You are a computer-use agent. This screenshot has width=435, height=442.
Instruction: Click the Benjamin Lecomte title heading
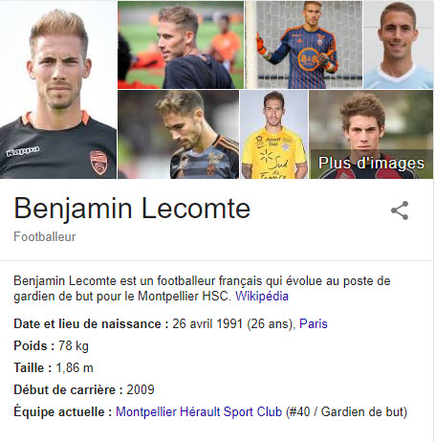click(132, 209)
